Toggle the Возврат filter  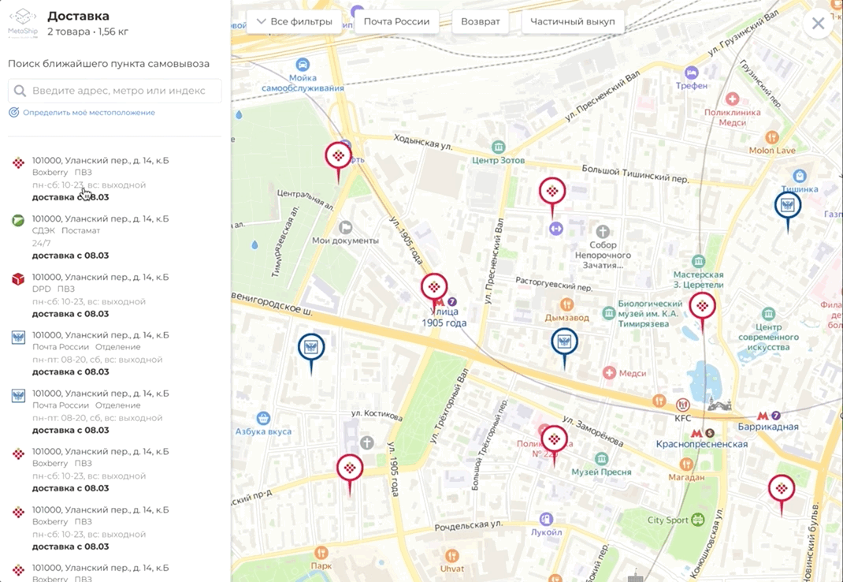point(480,21)
